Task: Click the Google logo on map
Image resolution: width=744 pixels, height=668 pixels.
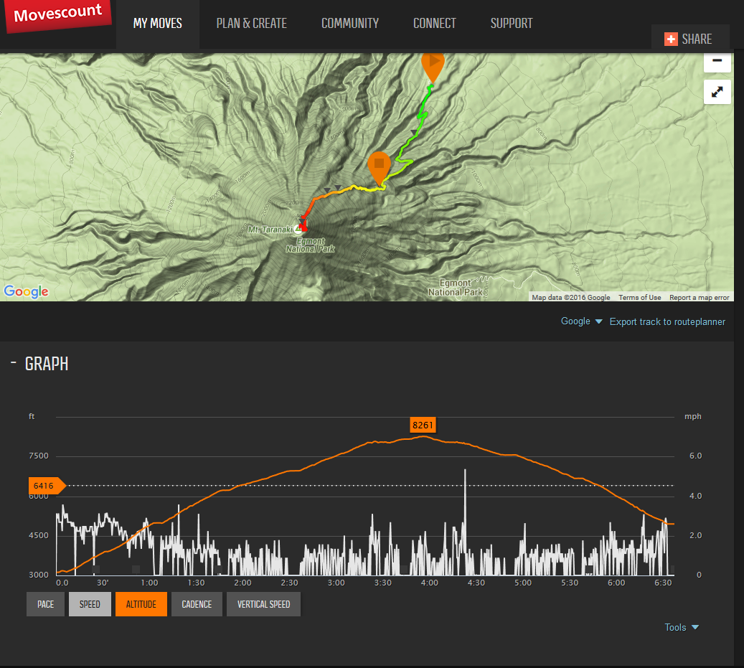Action: [x=27, y=291]
